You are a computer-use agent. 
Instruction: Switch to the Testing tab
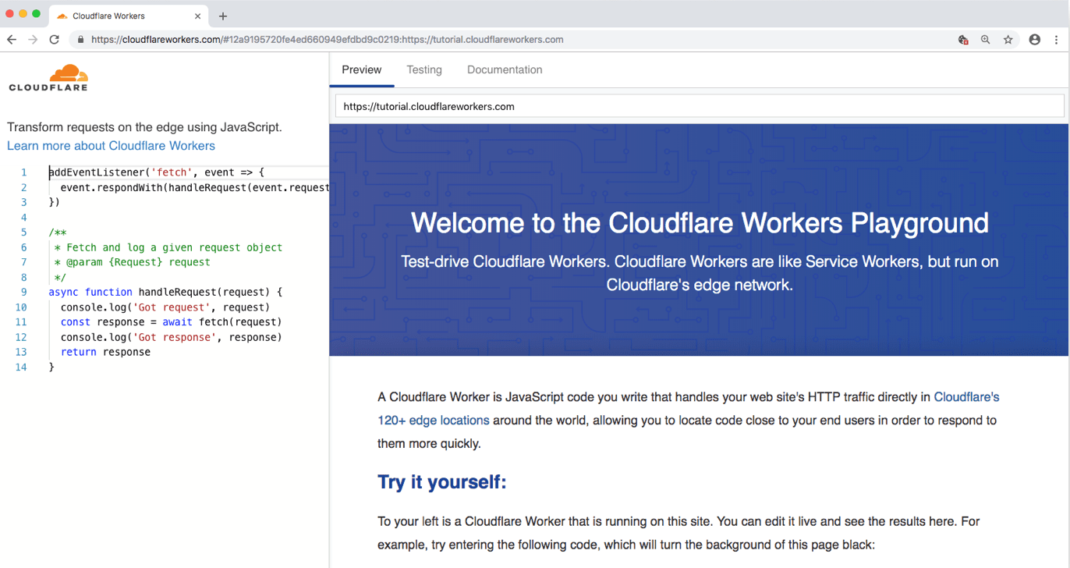tap(424, 69)
